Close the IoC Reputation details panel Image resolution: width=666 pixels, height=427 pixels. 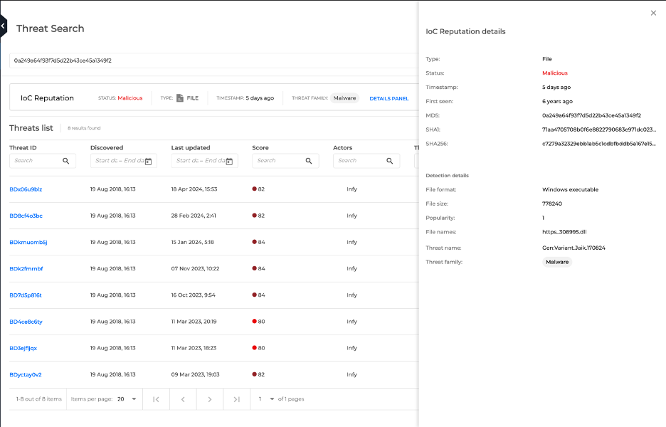[653, 13]
